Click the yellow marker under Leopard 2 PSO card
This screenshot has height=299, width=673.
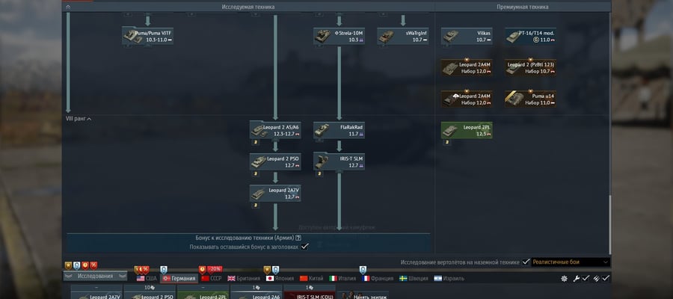(255, 173)
